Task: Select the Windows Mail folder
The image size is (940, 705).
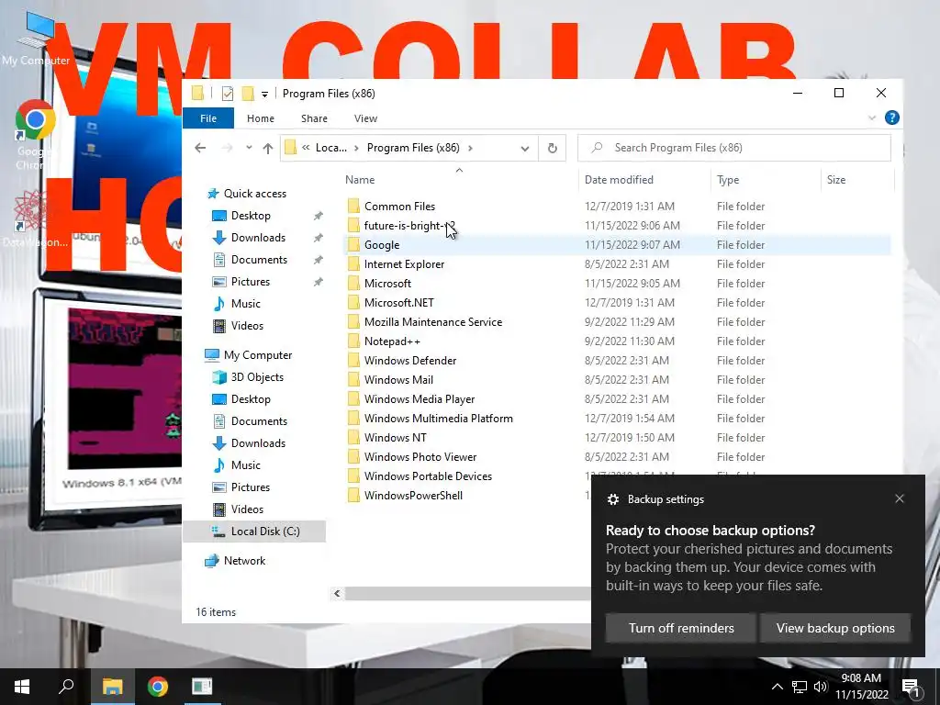Action: point(398,379)
